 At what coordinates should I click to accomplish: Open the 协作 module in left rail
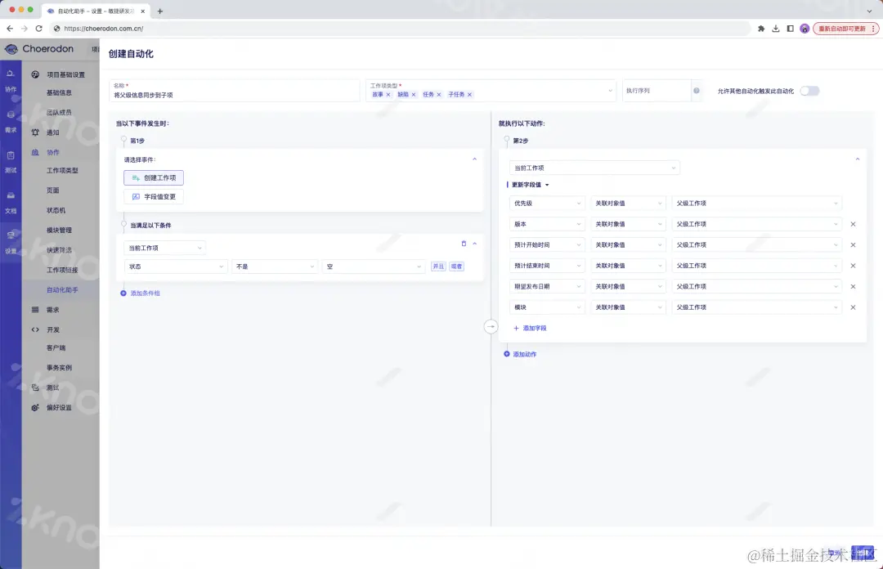pos(11,80)
